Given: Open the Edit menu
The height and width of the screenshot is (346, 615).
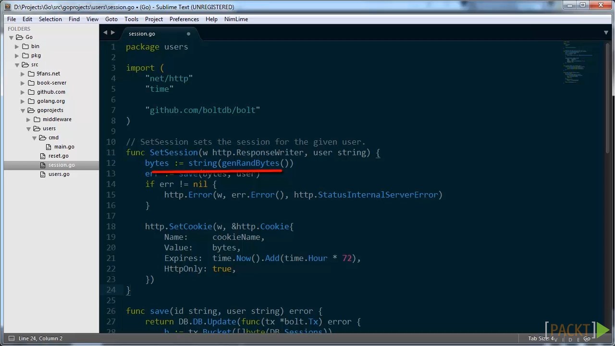Looking at the screenshot, I should coord(27,19).
